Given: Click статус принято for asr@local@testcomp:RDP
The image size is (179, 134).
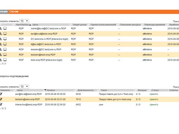Looking at the screenshot, I should tap(154, 94).
